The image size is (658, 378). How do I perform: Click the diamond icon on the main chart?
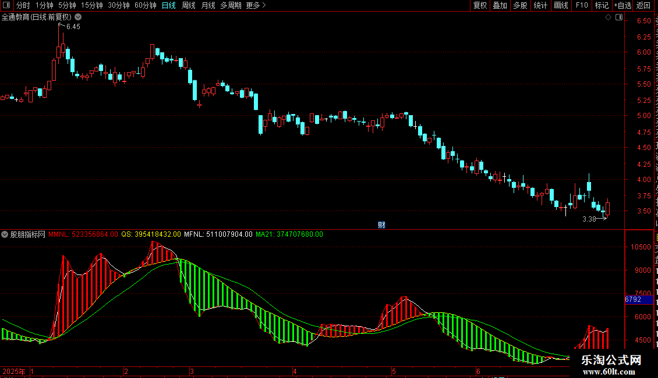[x=608, y=17]
